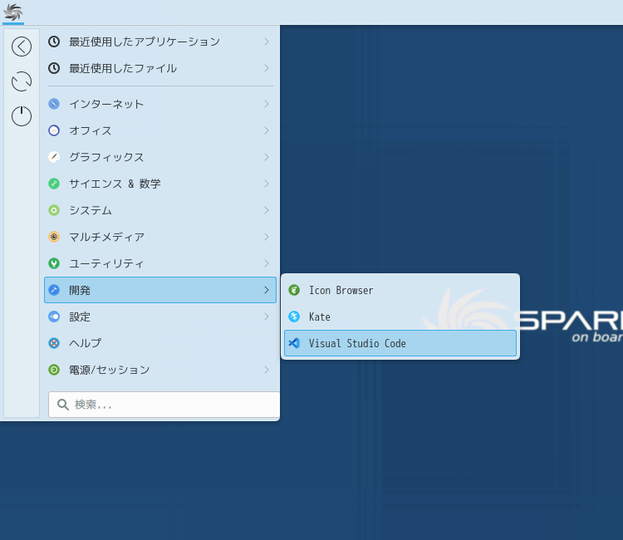623x540 pixels.
Task: Click the Icon Browser app icon
Action: tap(294, 290)
